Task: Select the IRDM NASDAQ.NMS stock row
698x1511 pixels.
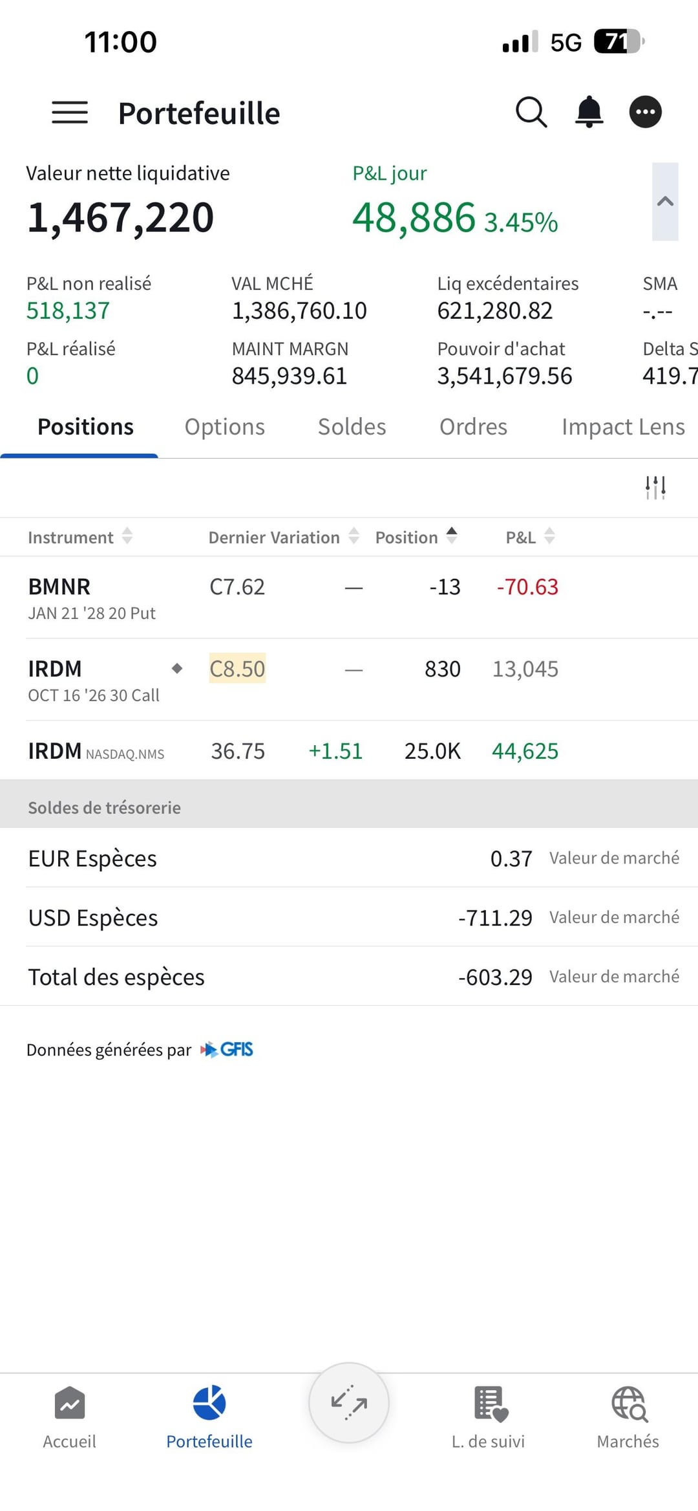Action: tap(96, 751)
